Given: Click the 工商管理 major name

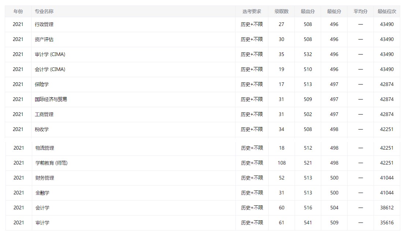Looking at the screenshot, I should 44,115.
